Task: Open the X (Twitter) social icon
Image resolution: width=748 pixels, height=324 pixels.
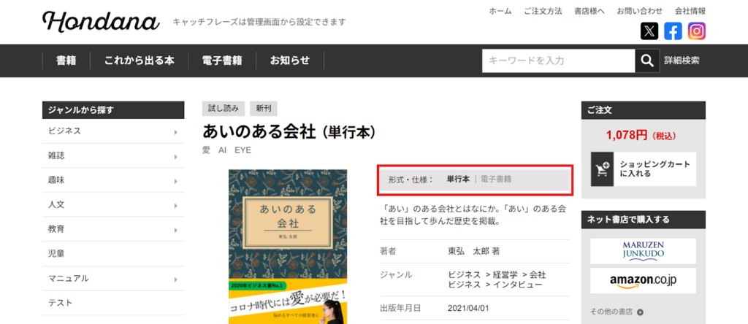Action: pos(649,31)
